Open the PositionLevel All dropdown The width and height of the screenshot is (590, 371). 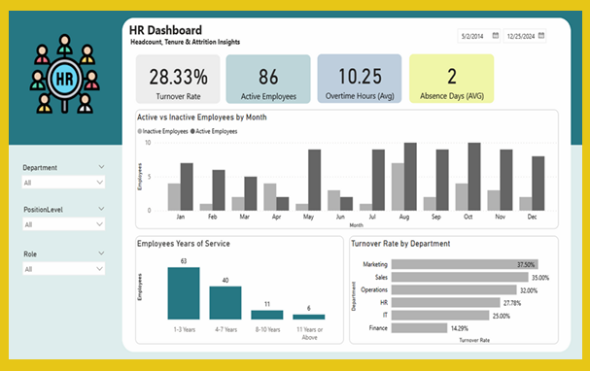[x=63, y=224]
